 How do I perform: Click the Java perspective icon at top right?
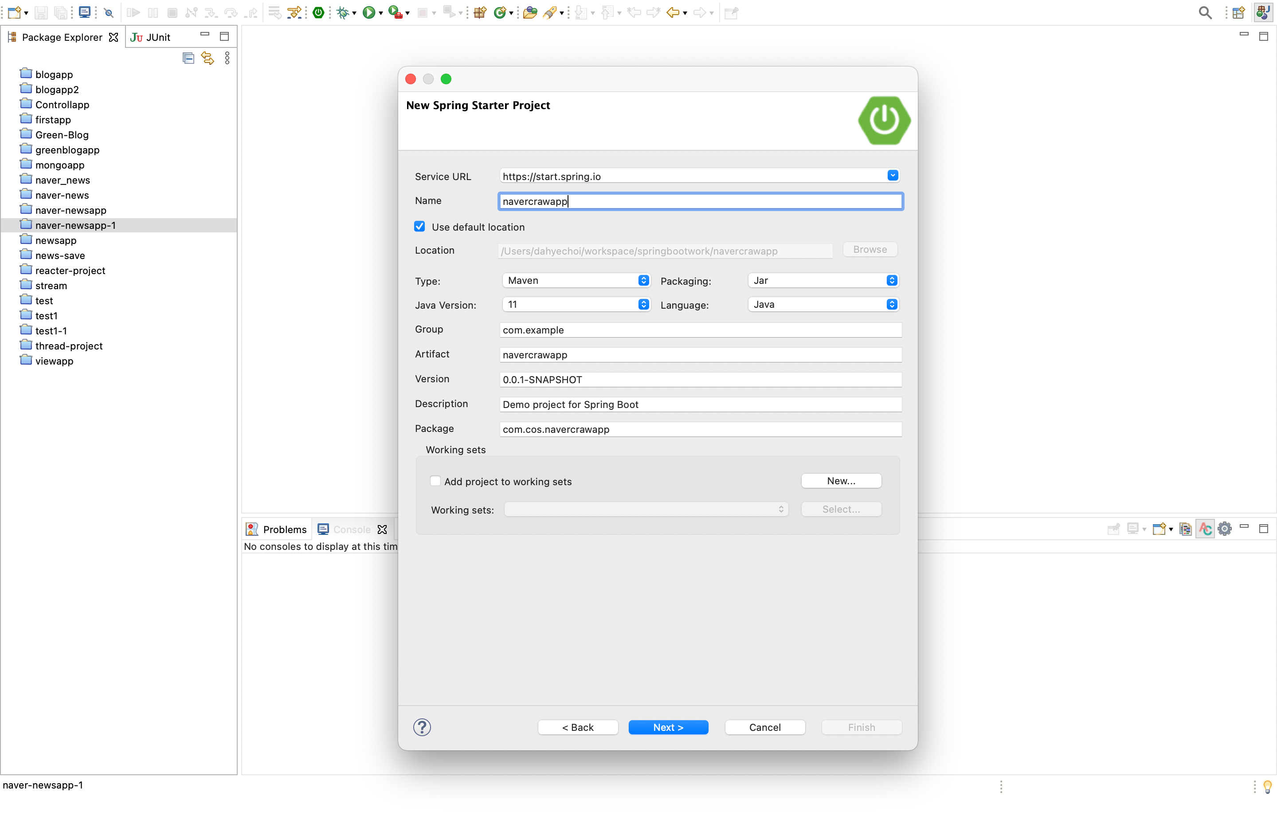[1263, 12]
